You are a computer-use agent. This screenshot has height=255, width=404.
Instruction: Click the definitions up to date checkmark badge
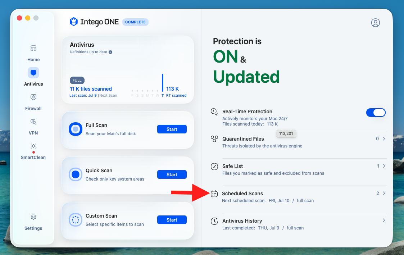pos(110,52)
